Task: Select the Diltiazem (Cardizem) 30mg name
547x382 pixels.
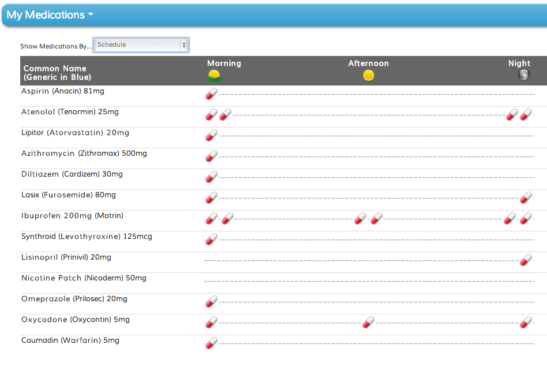Action: click(72, 174)
